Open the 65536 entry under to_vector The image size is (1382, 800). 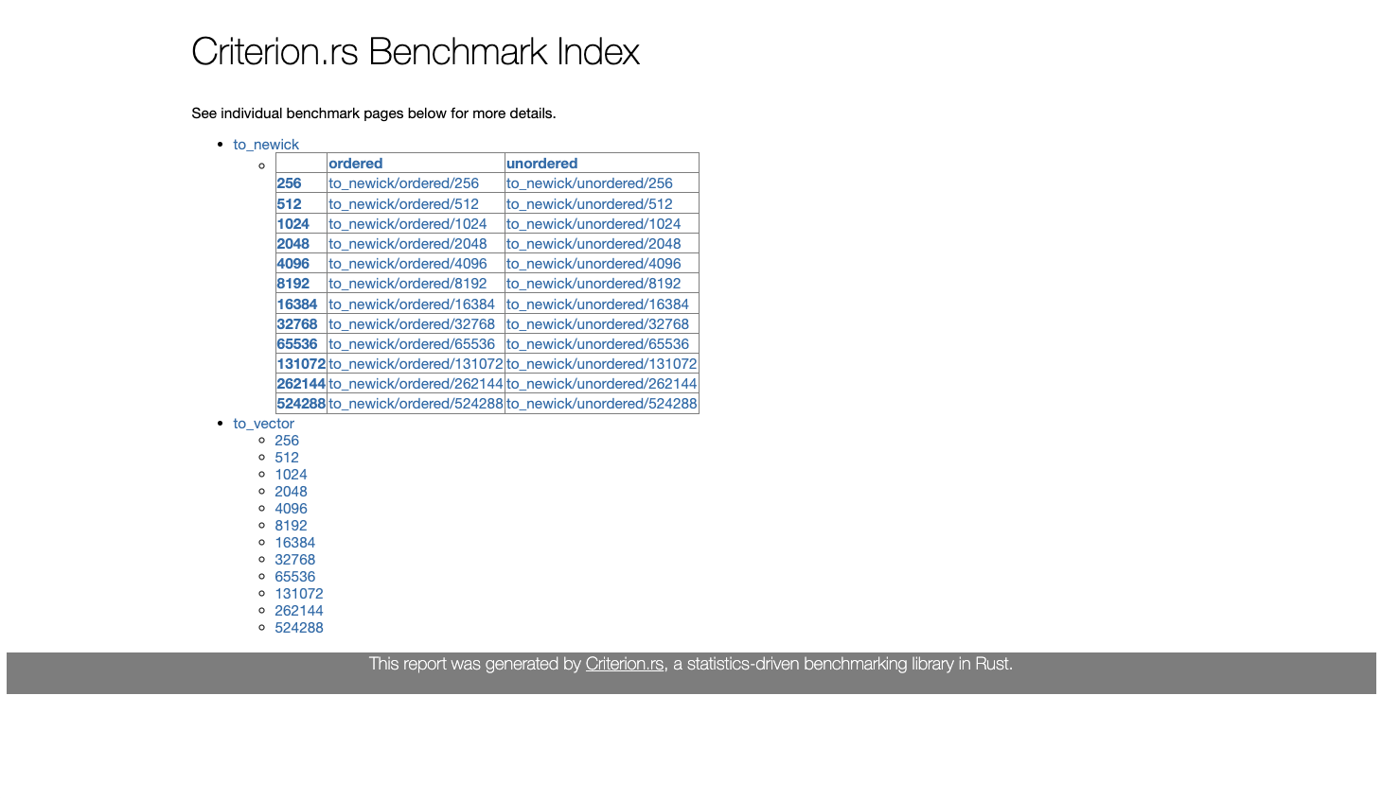[x=295, y=577]
